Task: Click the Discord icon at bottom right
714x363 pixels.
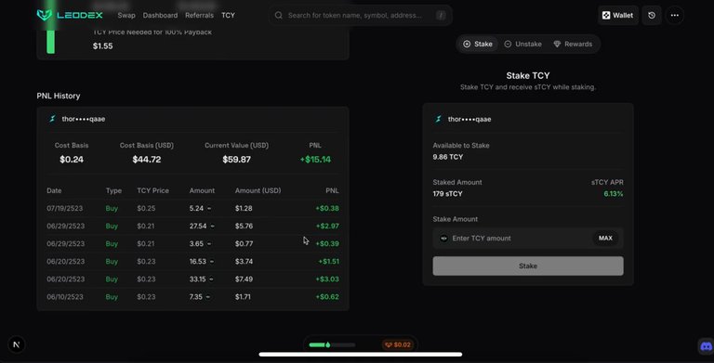Action: pyautogui.click(x=706, y=346)
